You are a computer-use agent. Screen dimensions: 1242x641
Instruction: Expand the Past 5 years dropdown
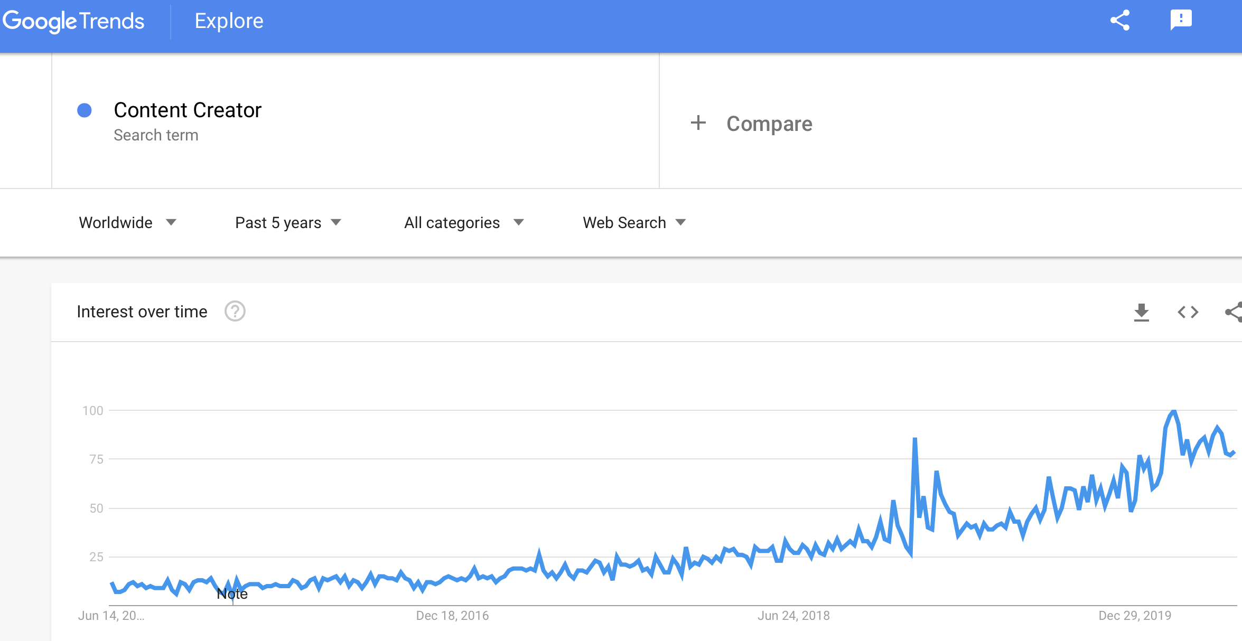coord(288,222)
